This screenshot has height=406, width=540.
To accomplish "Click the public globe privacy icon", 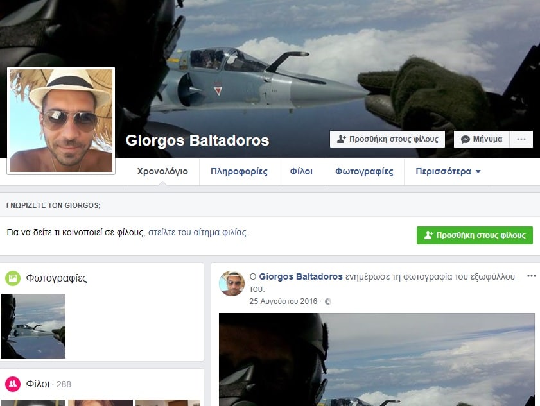I will pyautogui.click(x=328, y=301).
